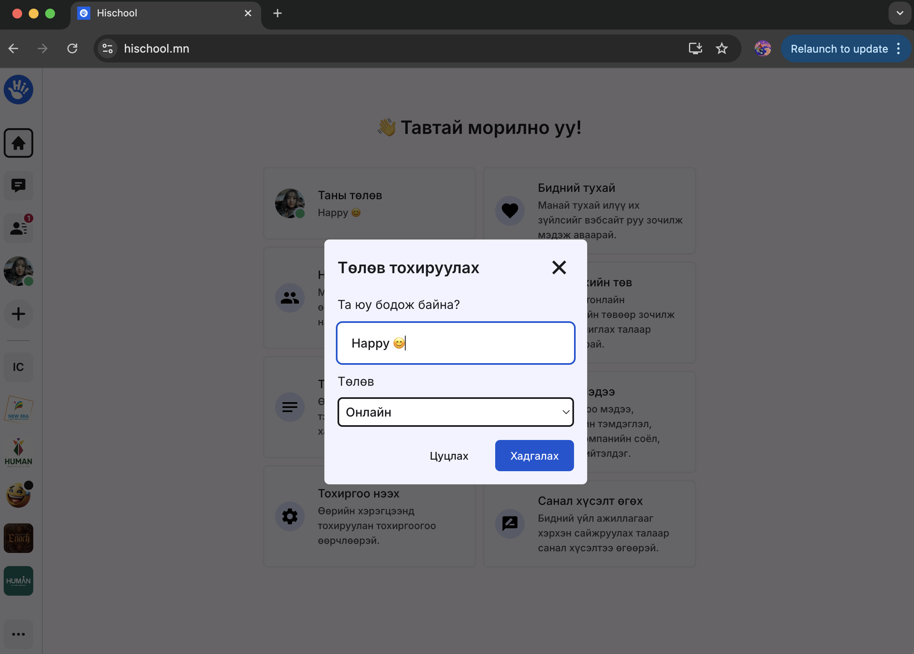
Task: Click the home icon in the sidebar
Action: [x=18, y=143]
